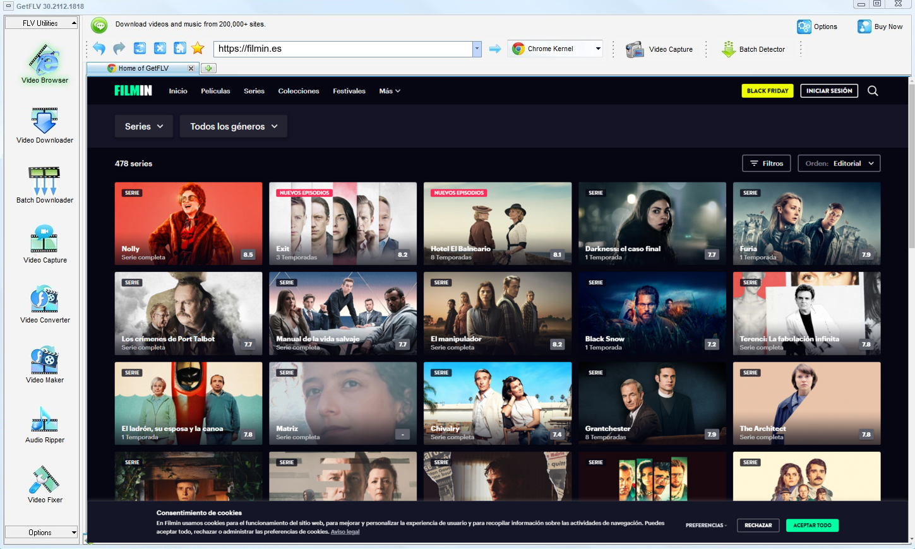915x549 pixels.
Task: Open the Grantchester thumbnail
Action: [652, 403]
